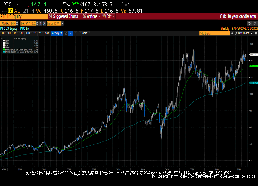Click the redo arrow icon
The image size is (258, 186).
point(255,24)
